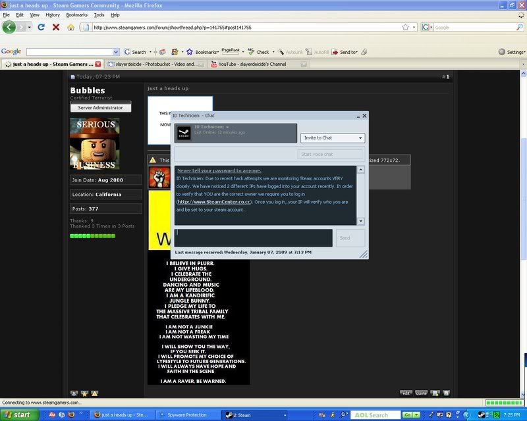This screenshot has height=421, width=527.
Task: Click the page icon in the address bar
Action: (x=86, y=27)
